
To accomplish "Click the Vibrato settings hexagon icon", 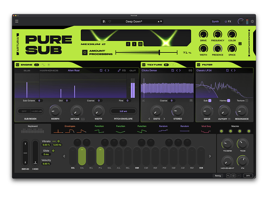I will pos(59,141).
